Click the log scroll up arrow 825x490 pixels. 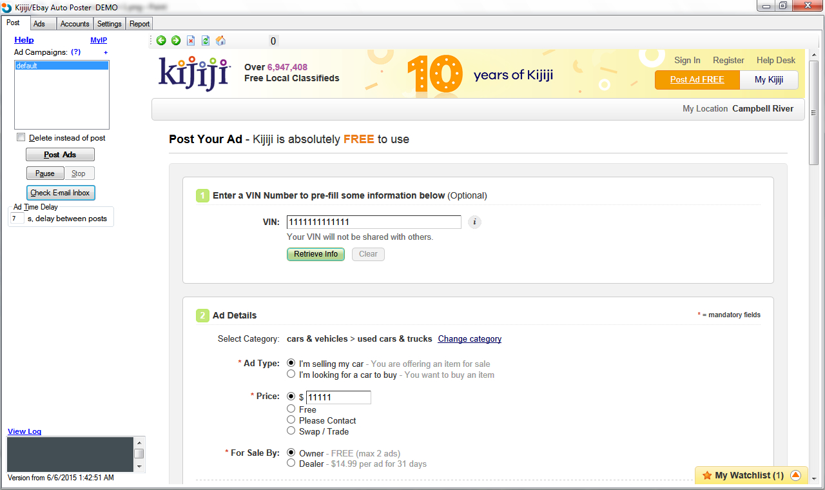tap(139, 442)
